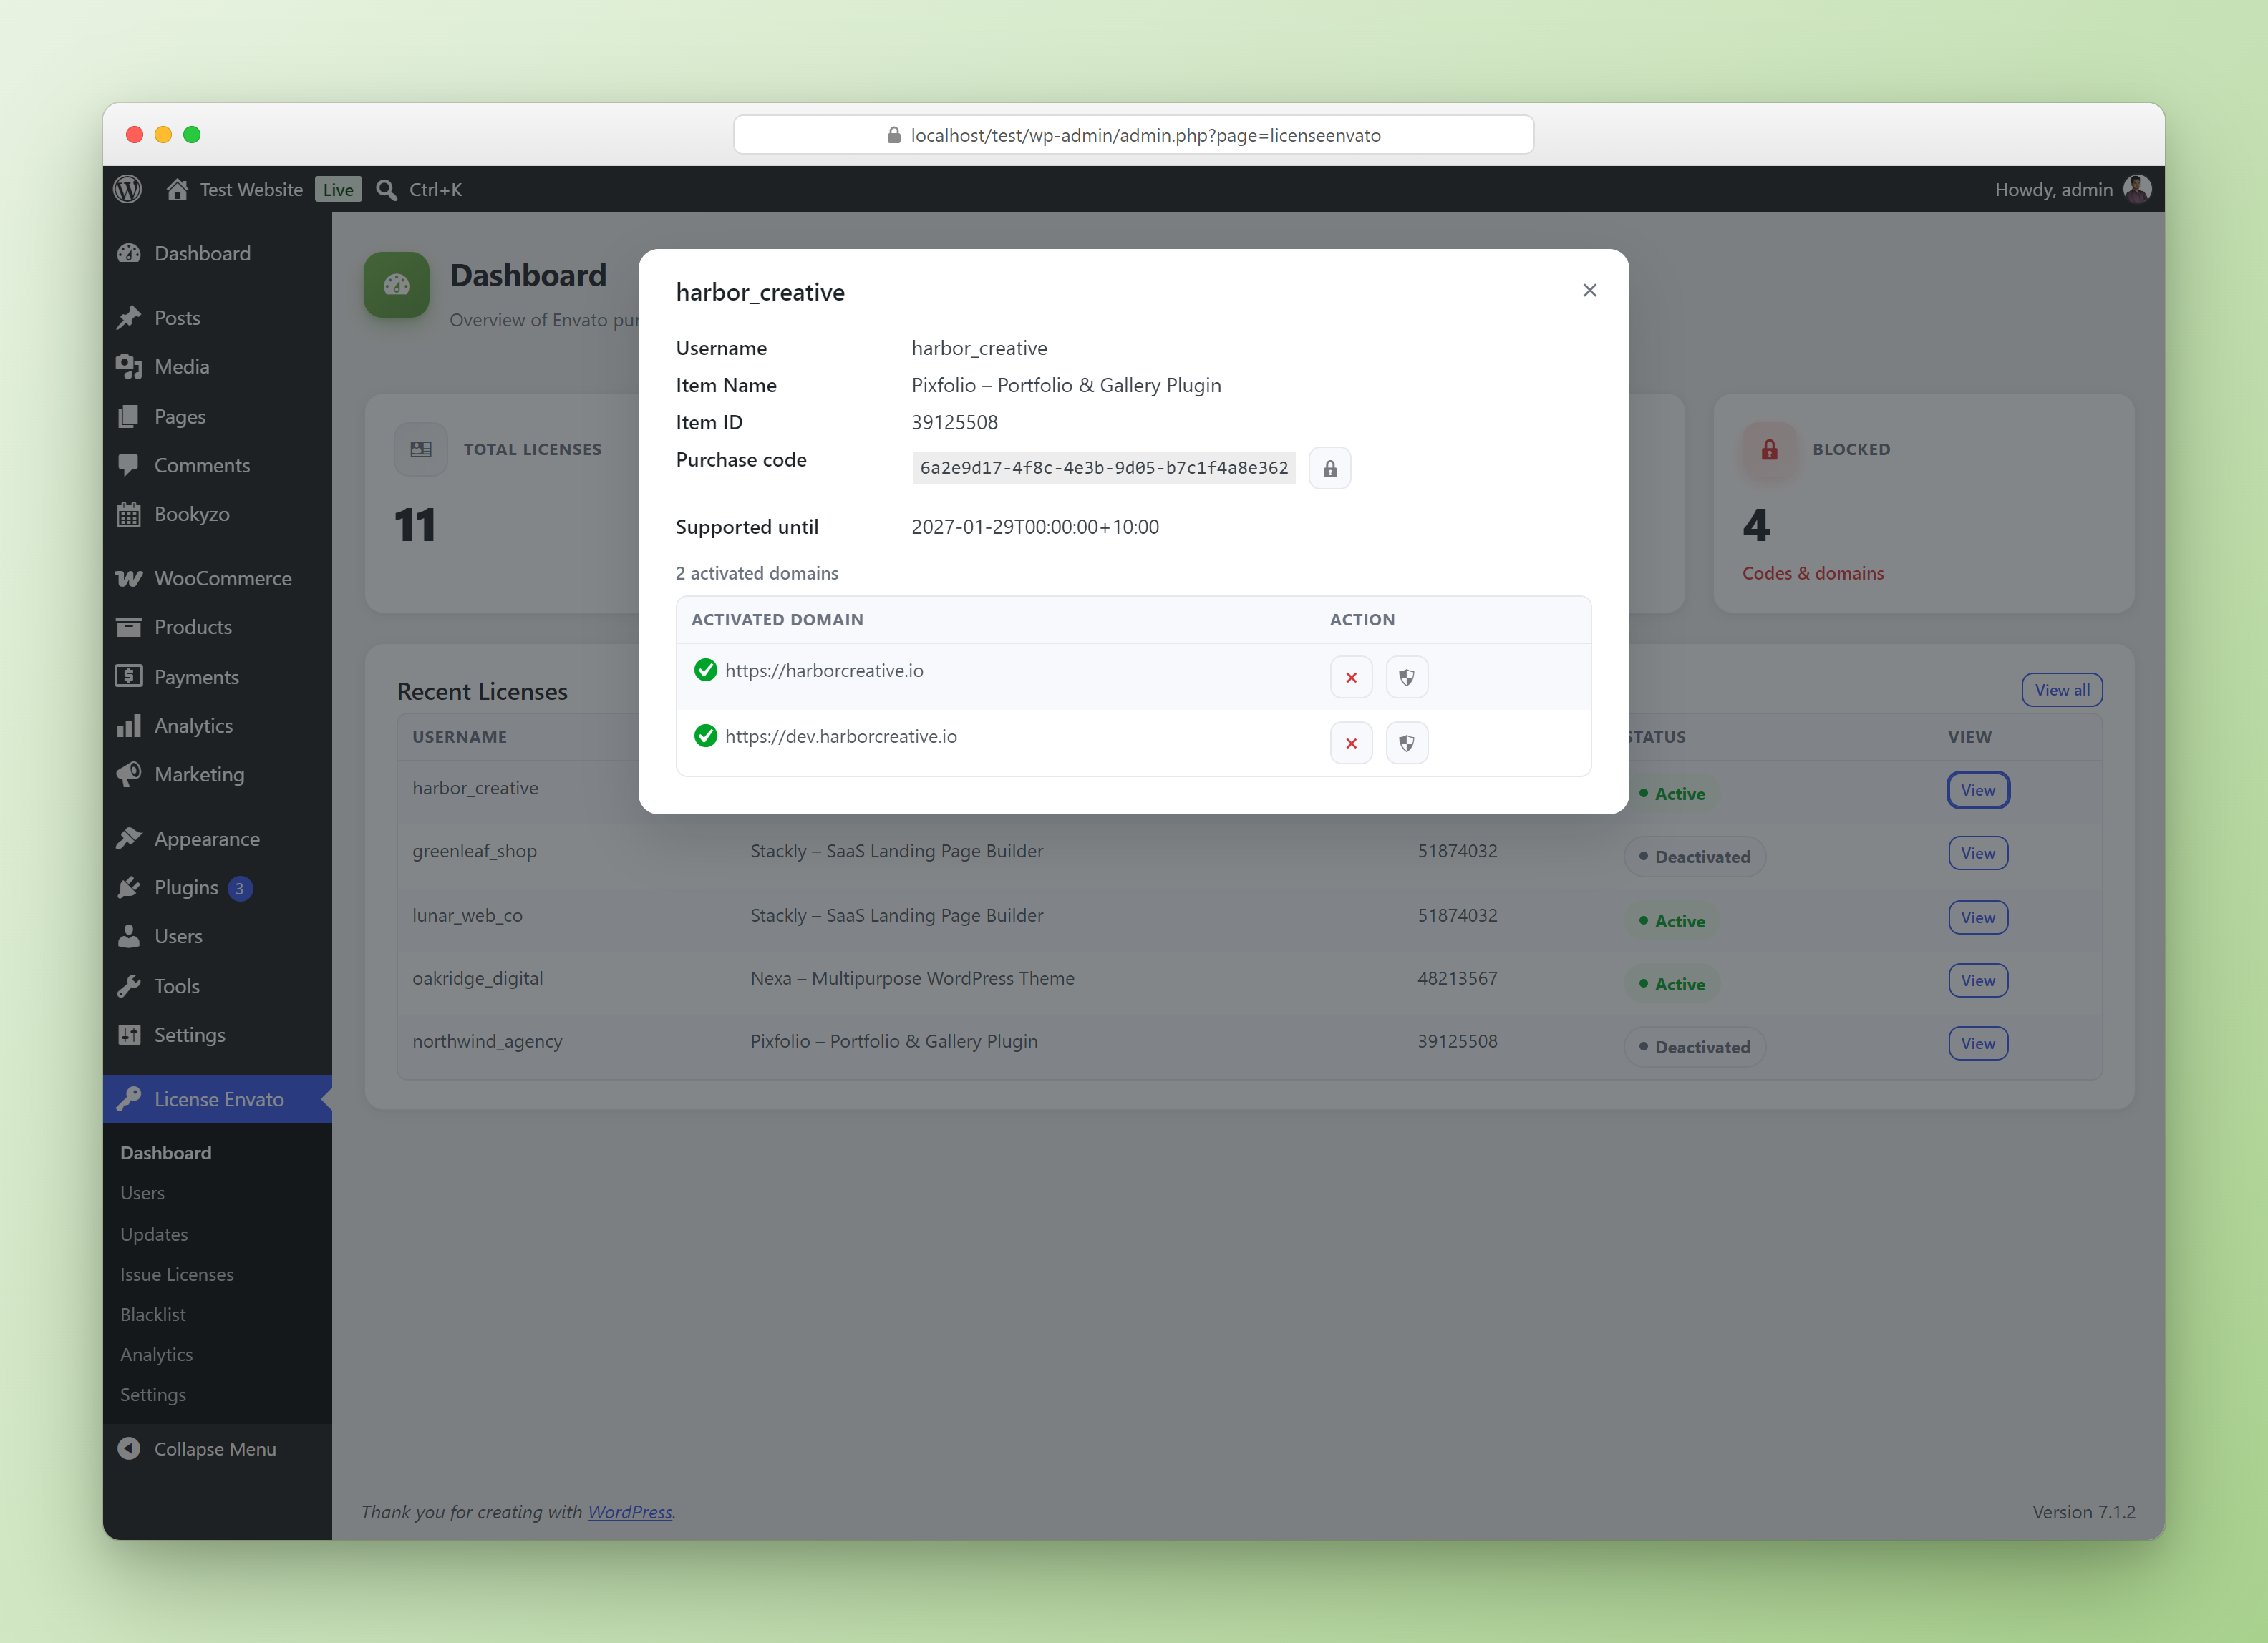Screen dimensions: 2268x1643
Task: Open the Marketing menu item
Action: pyautogui.click(x=217, y=774)
